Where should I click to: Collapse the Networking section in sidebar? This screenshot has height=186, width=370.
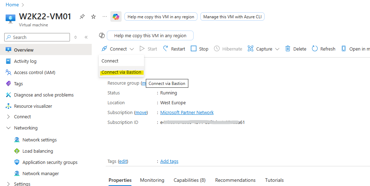point(8,128)
